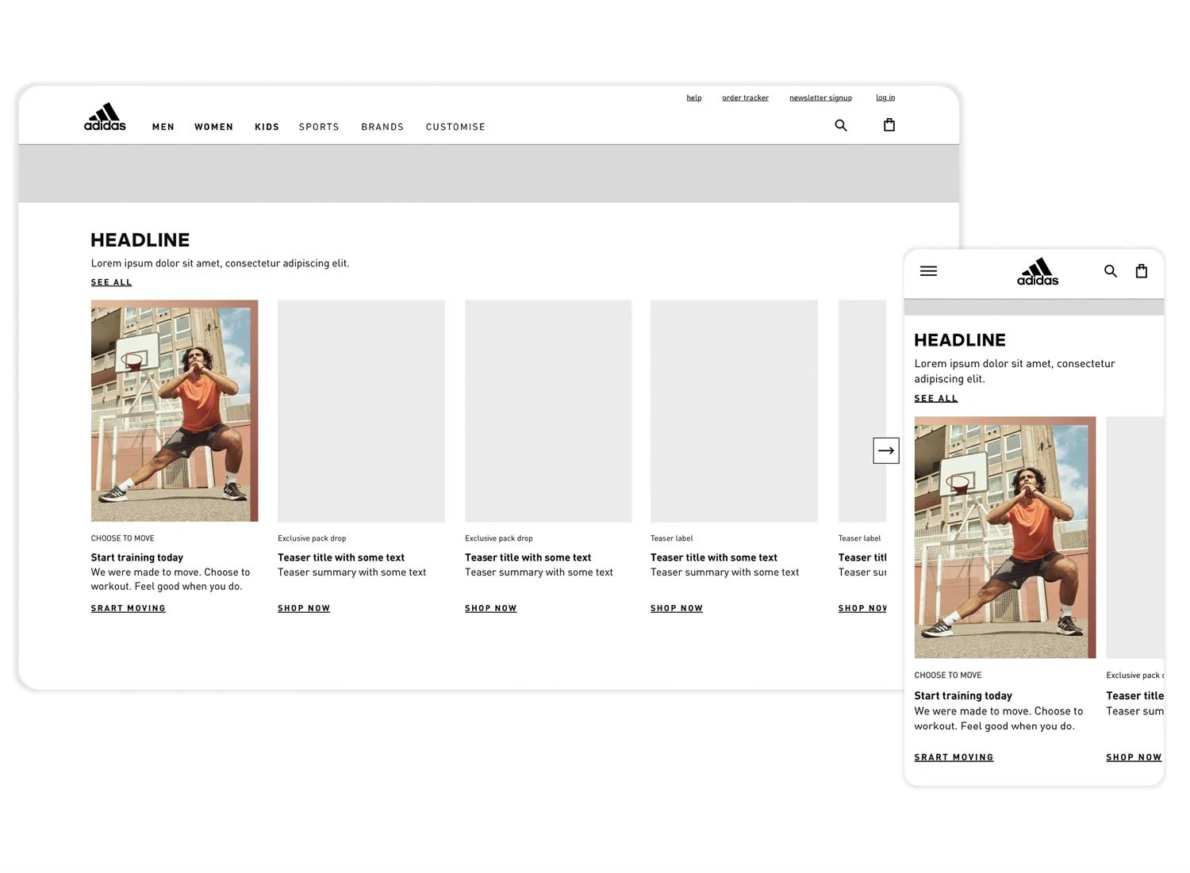Click the Start training today teaser photo
The image size is (1190, 873).
point(174,410)
